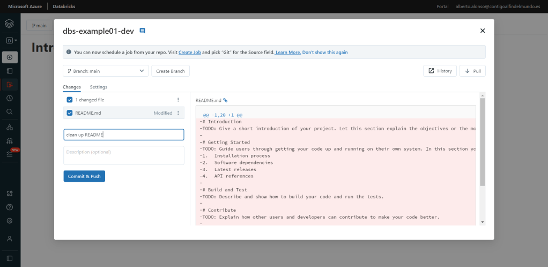This screenshot has height=267, width=548.
Task: Select the Changes tab
Action: coord(72,87)
